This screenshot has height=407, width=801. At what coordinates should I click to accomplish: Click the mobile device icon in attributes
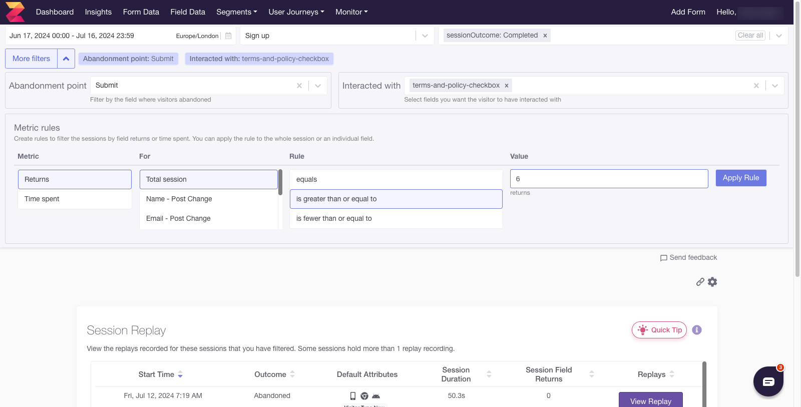pos(353,396)
